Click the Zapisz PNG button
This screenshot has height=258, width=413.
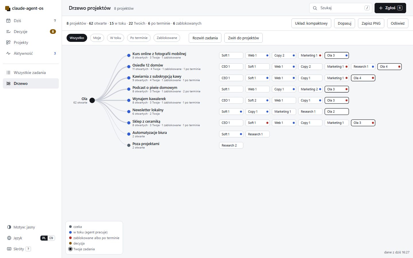point(371,23)
